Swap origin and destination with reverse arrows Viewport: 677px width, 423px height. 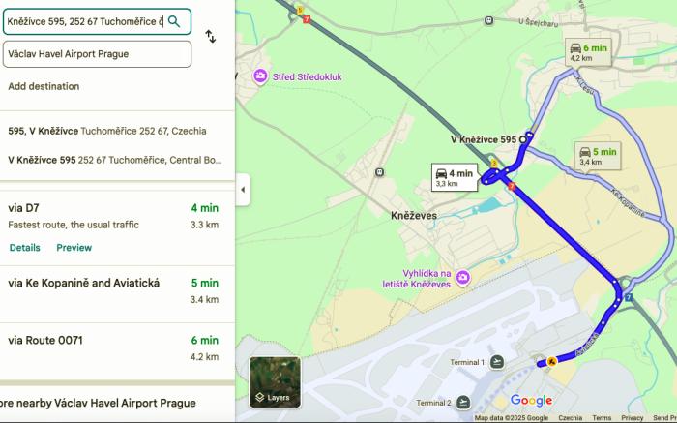point(210,36)
